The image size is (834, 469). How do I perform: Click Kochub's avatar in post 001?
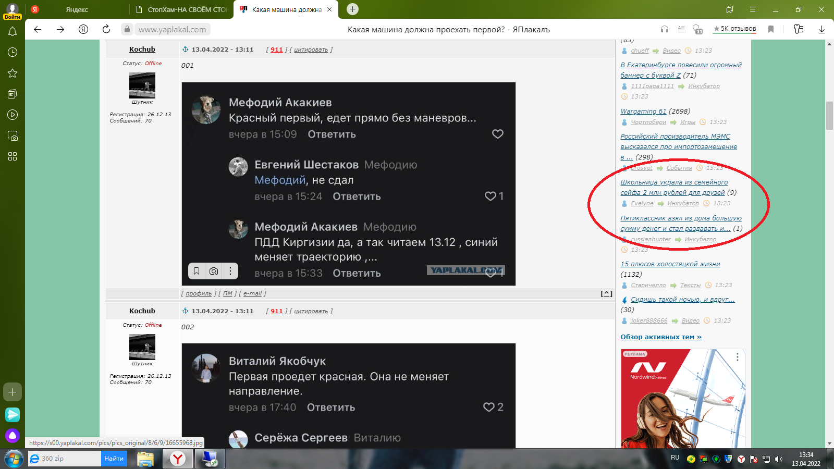point(142,85)
